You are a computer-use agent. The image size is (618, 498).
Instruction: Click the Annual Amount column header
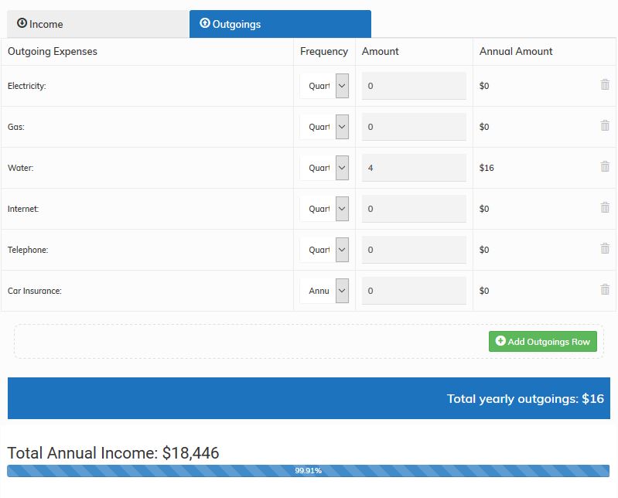pos(516,51)
